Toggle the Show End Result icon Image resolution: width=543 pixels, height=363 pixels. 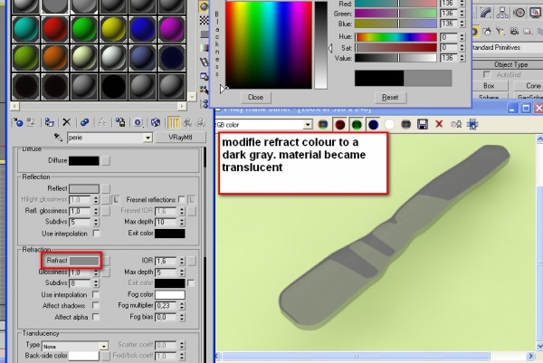point(174,122)
